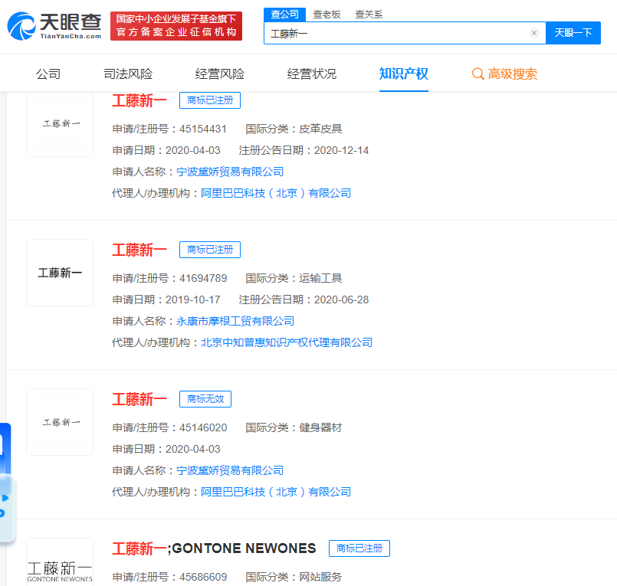Viewport: 617px width, 586px height.
Task: Select the 知识产权 tab
Action: click(404, 74)
